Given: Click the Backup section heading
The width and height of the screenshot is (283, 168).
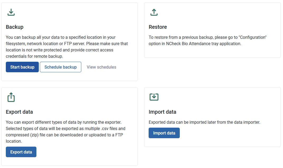Looking at the screenshot, I should [15, 27].
